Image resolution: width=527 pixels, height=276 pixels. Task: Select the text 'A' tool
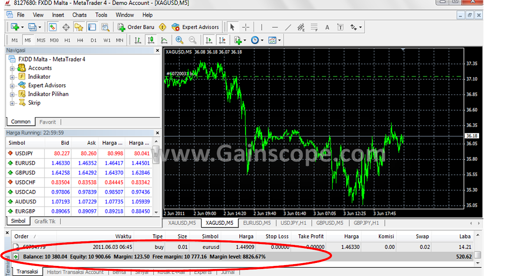pos(327,27)
